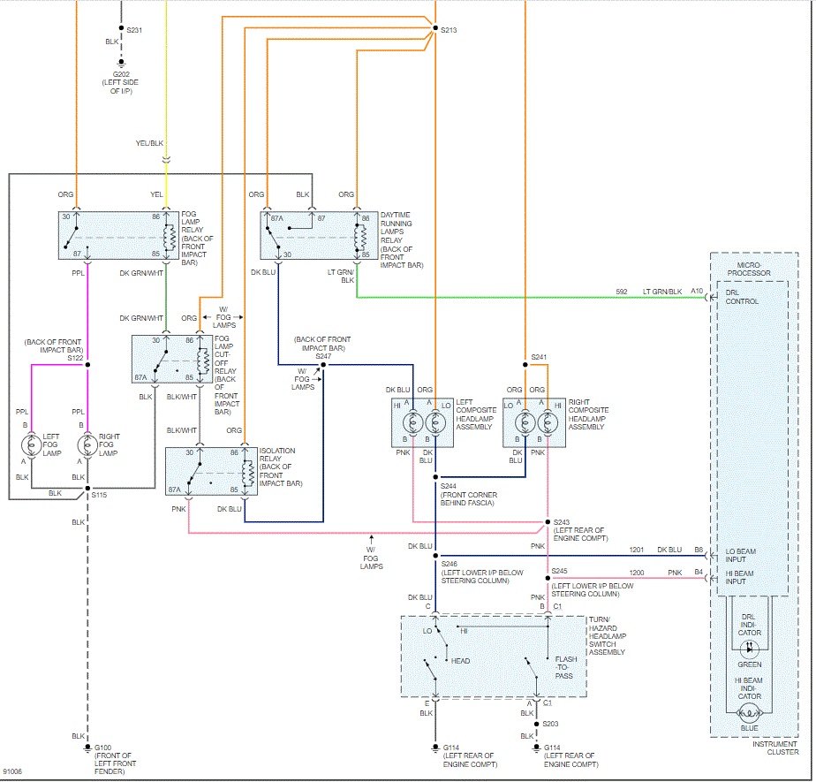Select the DRL indicator green LED symbol

[x=750, y=649]
